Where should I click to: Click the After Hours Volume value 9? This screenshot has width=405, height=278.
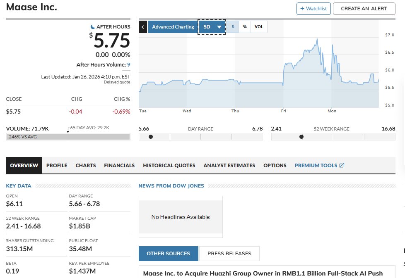click(x=129, y=65)
